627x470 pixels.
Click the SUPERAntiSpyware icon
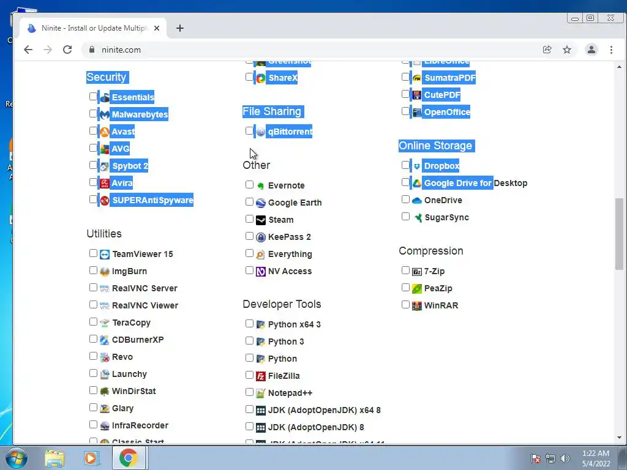104,201
